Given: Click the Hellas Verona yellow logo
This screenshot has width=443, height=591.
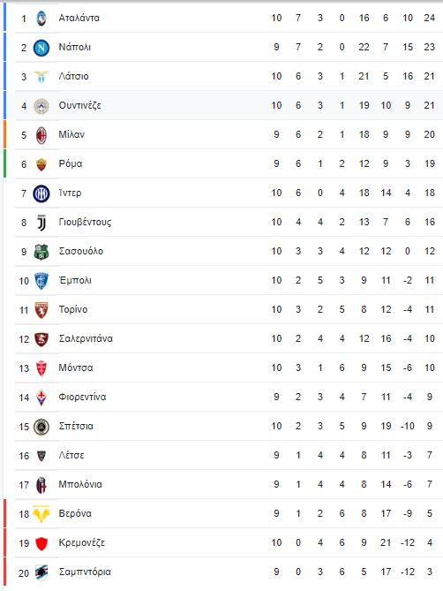Looking at the screenshot, I should click(x=41, y=514).
